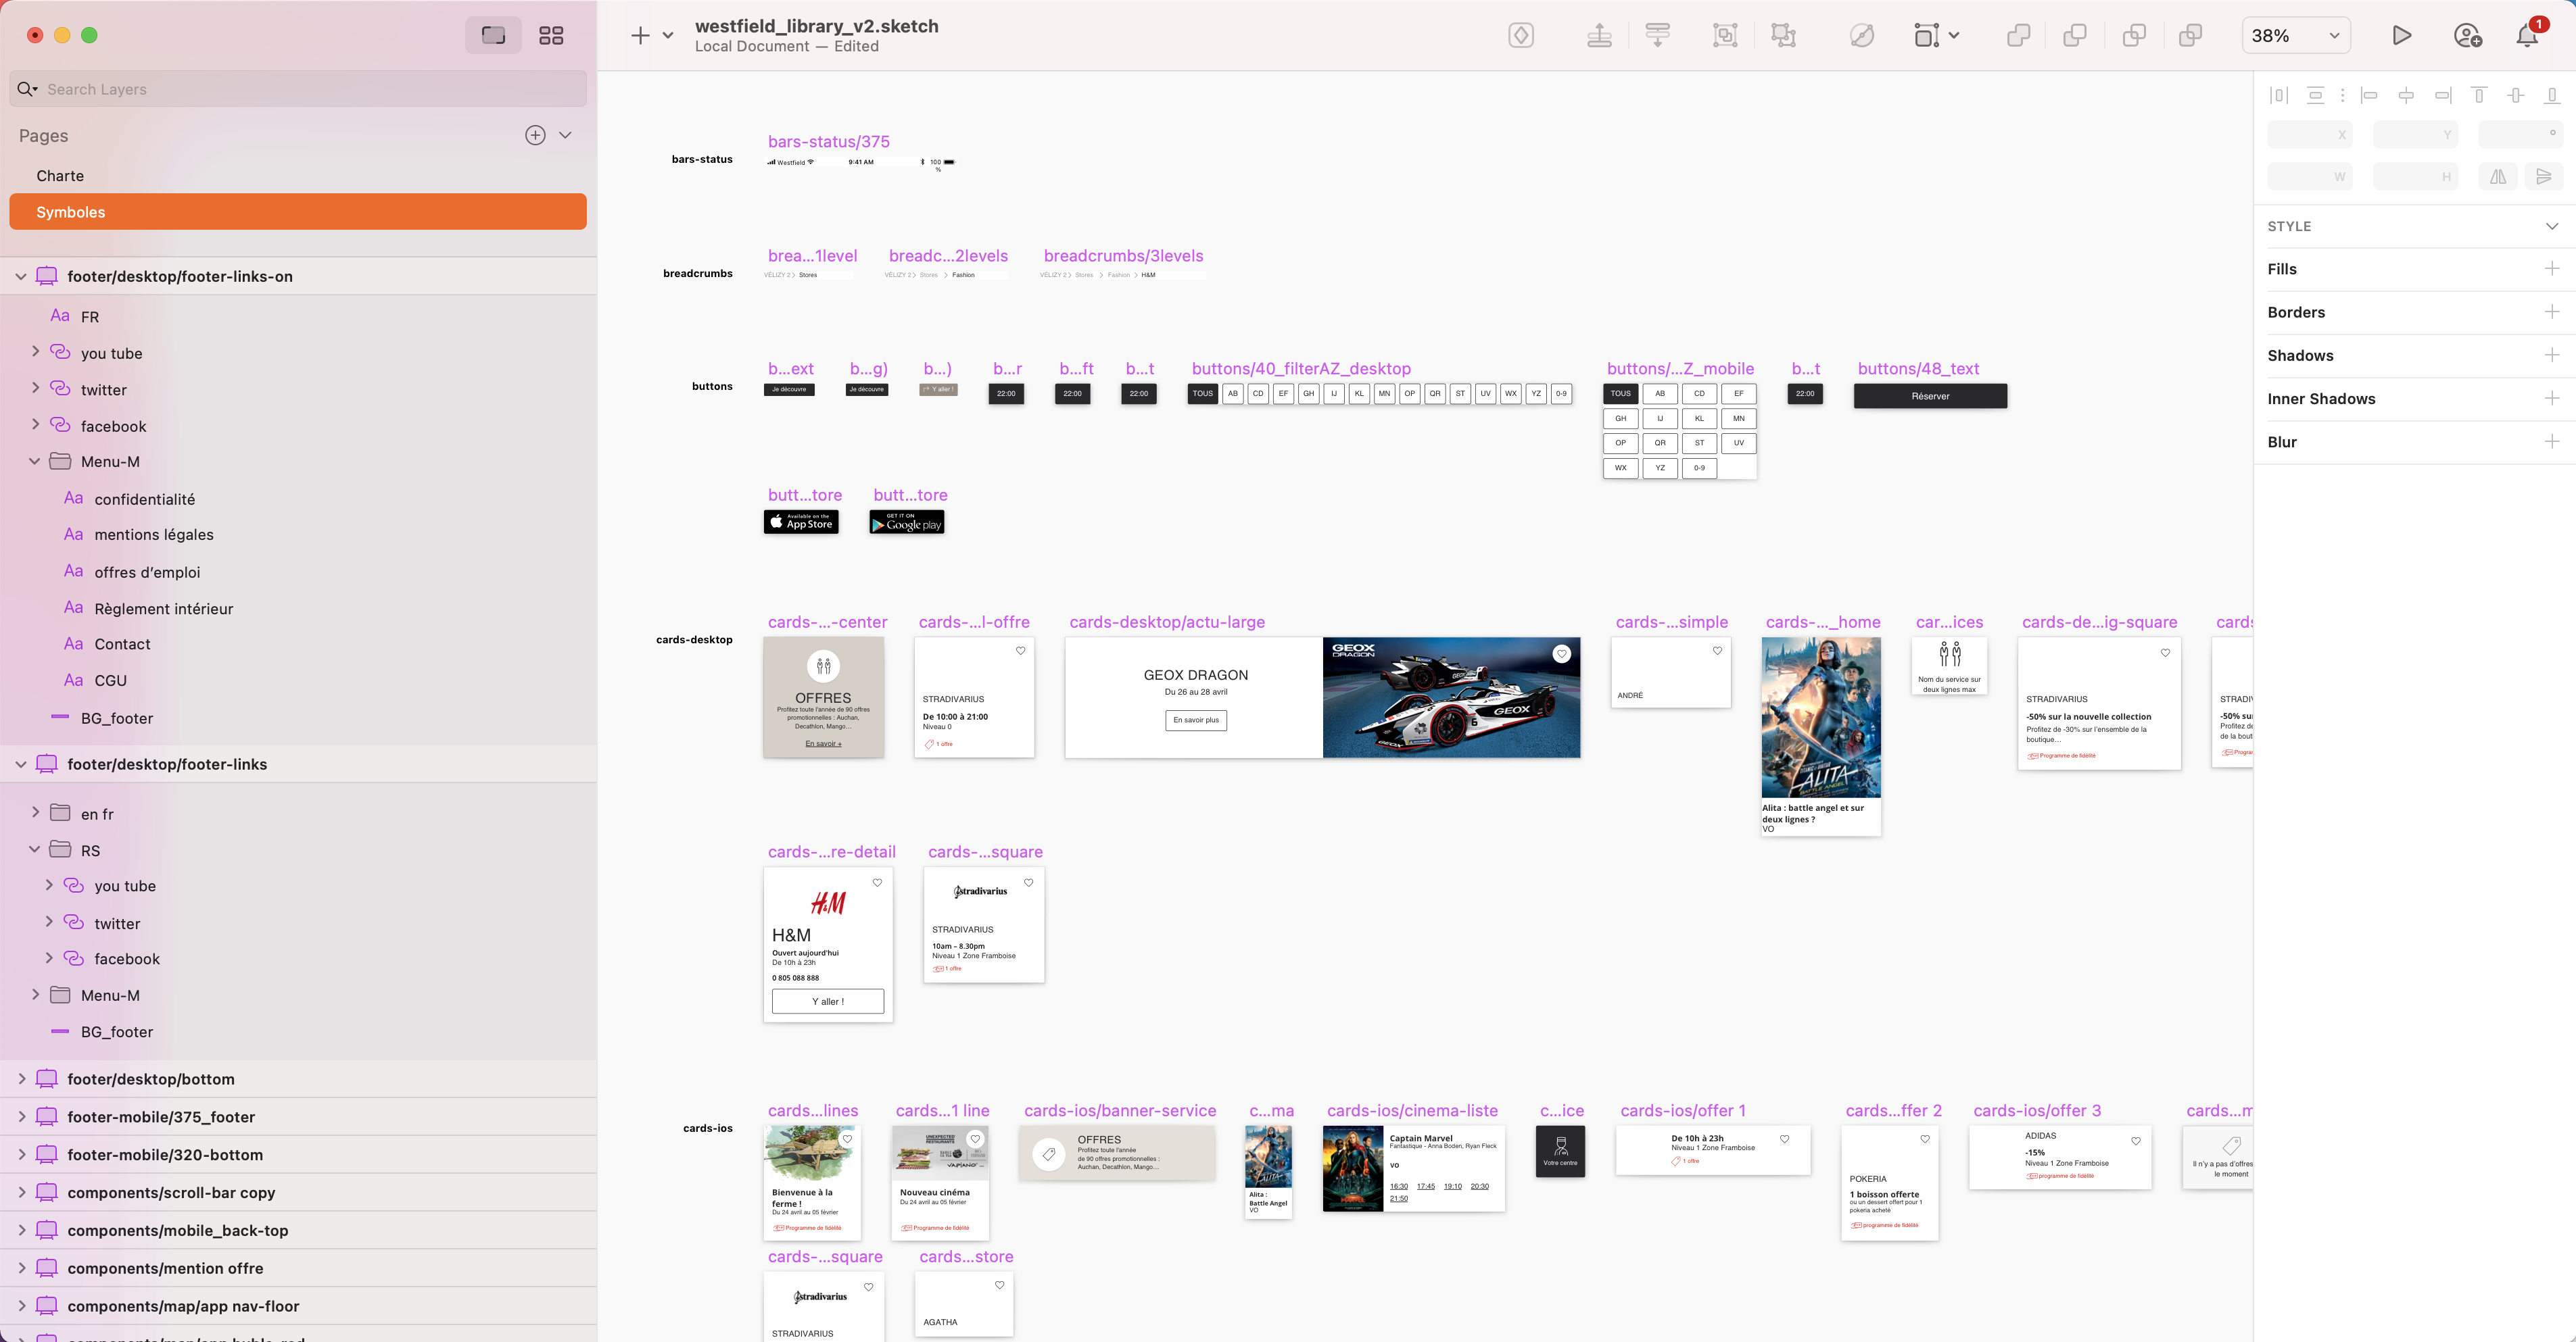Select breadcrumbs/3levels artboard title

point(1123,256)
